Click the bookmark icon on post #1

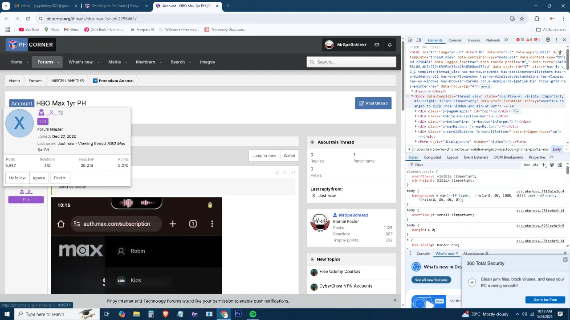point(285,172)
